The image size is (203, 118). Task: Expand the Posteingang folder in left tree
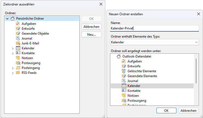pos(13,68)
